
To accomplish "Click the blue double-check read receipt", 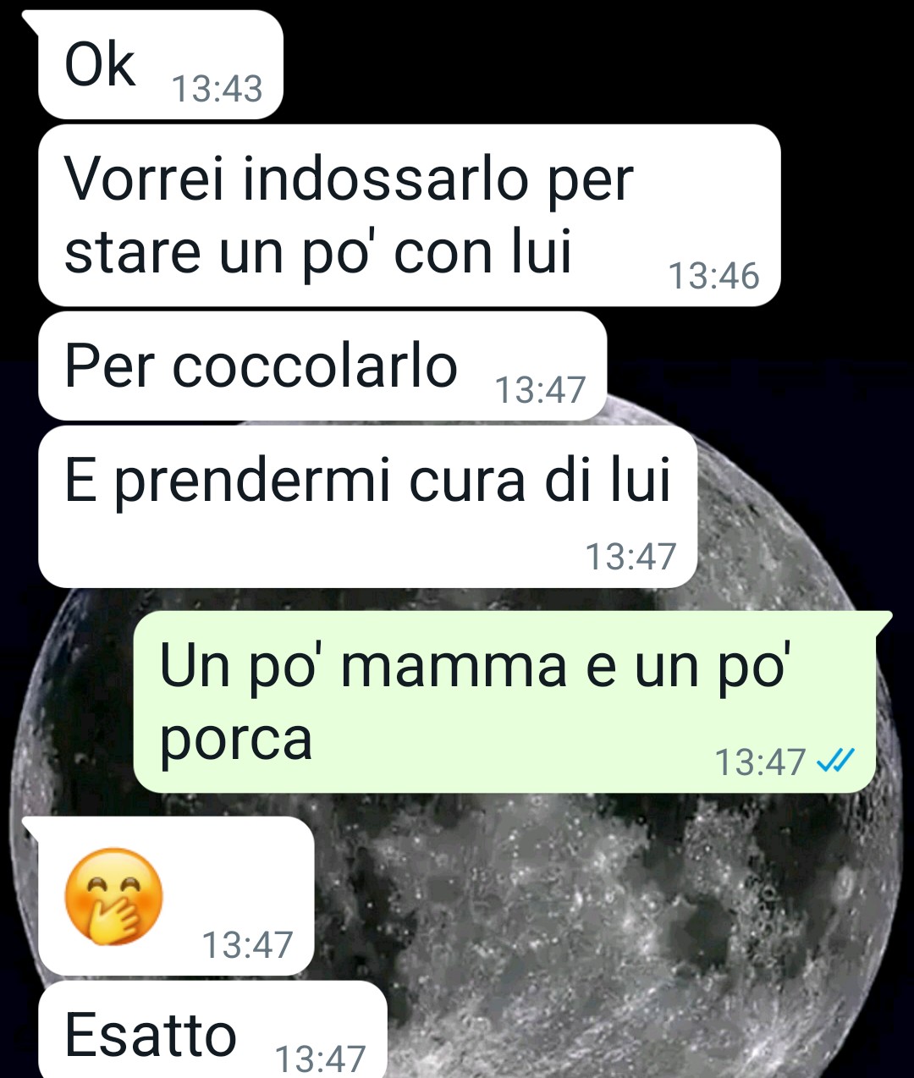I will (x=835, y=762).
